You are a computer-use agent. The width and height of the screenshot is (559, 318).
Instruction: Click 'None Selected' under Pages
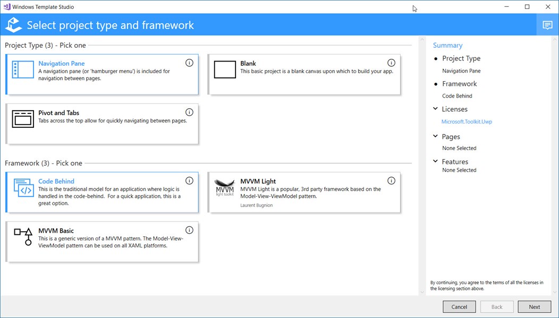pyautogui.click(x=459, y=148)
